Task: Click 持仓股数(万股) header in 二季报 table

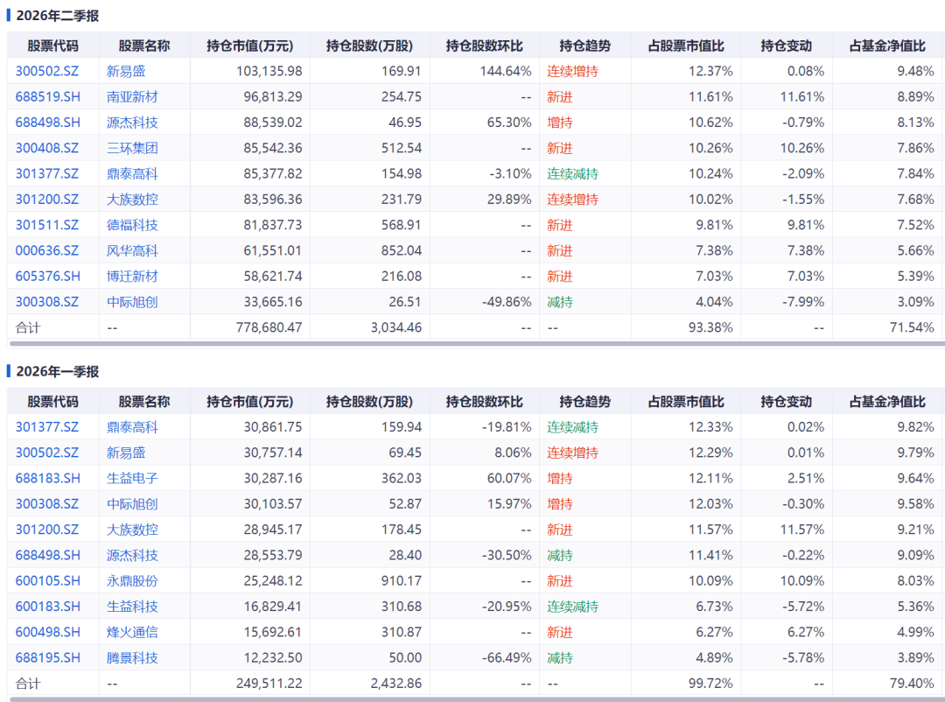Action: click(x=369, y=46)
